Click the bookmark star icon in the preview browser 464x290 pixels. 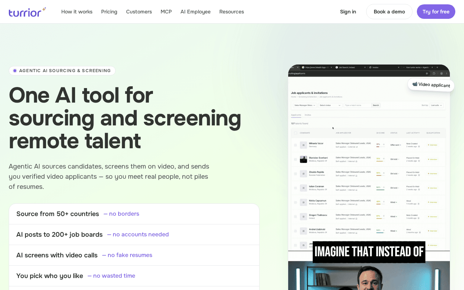427,73
